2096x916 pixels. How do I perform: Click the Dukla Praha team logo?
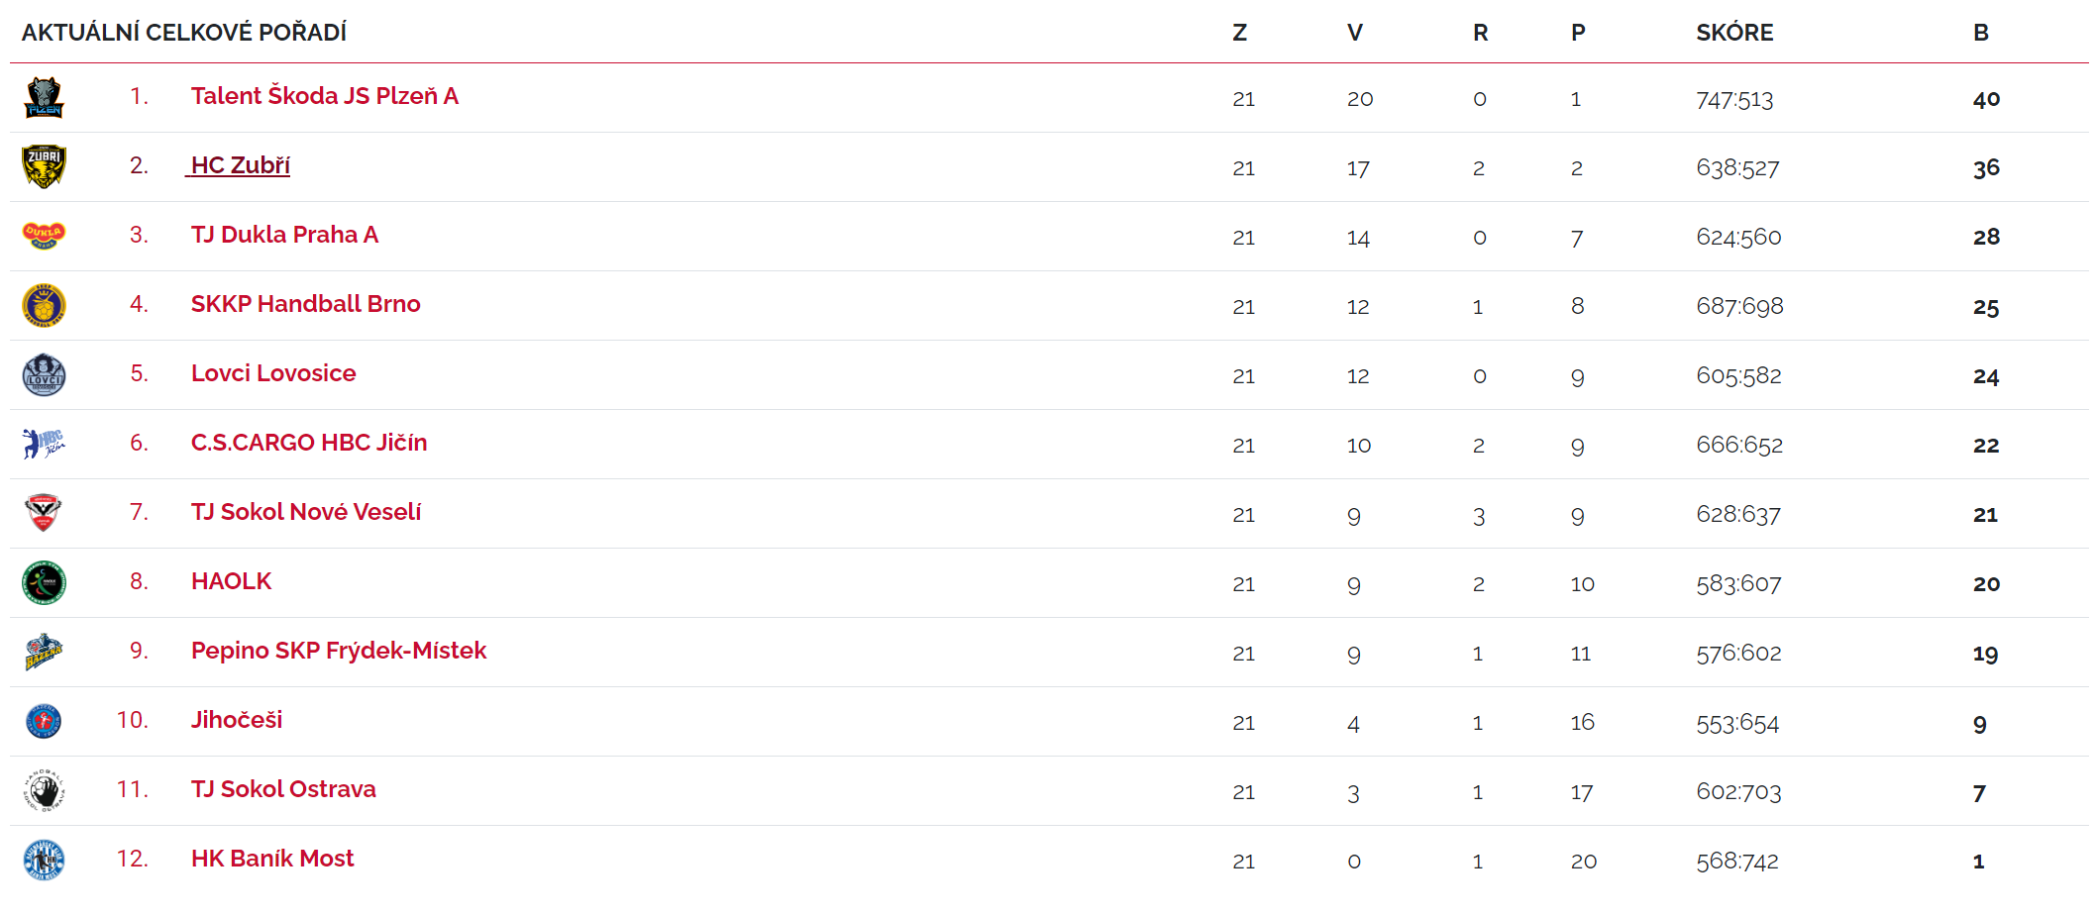pyautogui.click(x=44, y=236)
